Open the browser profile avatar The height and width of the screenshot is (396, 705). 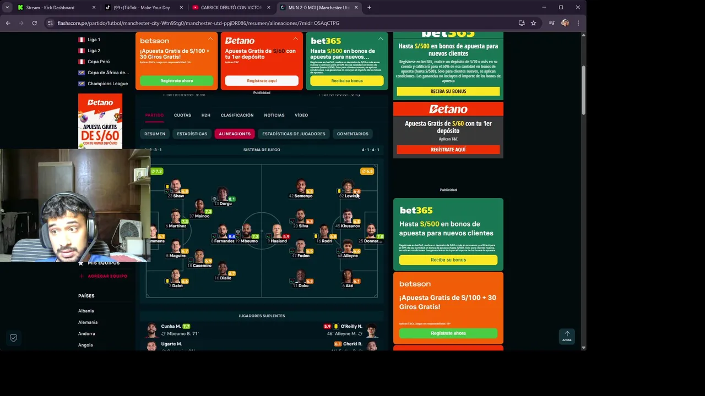click(x=565, y=23)
